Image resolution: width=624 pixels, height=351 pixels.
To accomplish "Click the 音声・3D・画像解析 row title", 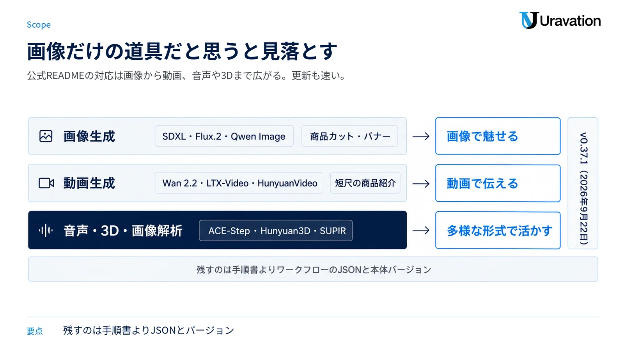I will [123, 230].
